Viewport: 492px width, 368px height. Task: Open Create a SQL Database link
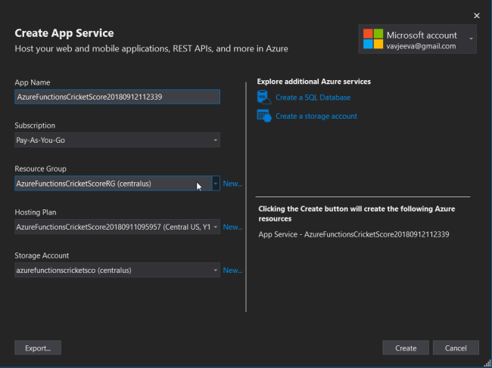pos(313,97)
